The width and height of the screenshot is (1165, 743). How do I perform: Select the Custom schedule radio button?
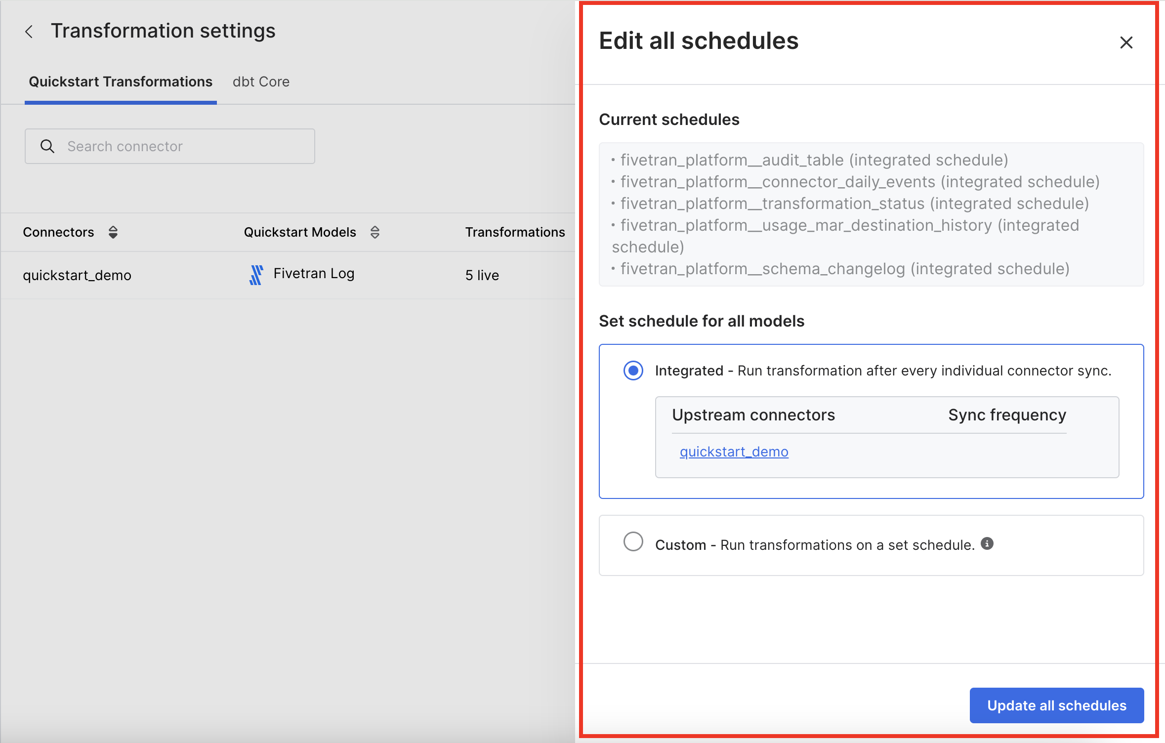[633, 541]
